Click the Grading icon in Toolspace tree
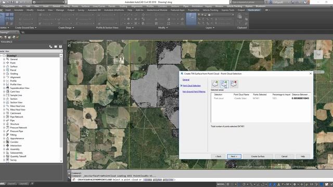This screenshot has width=333, height=187. point(8,74)
